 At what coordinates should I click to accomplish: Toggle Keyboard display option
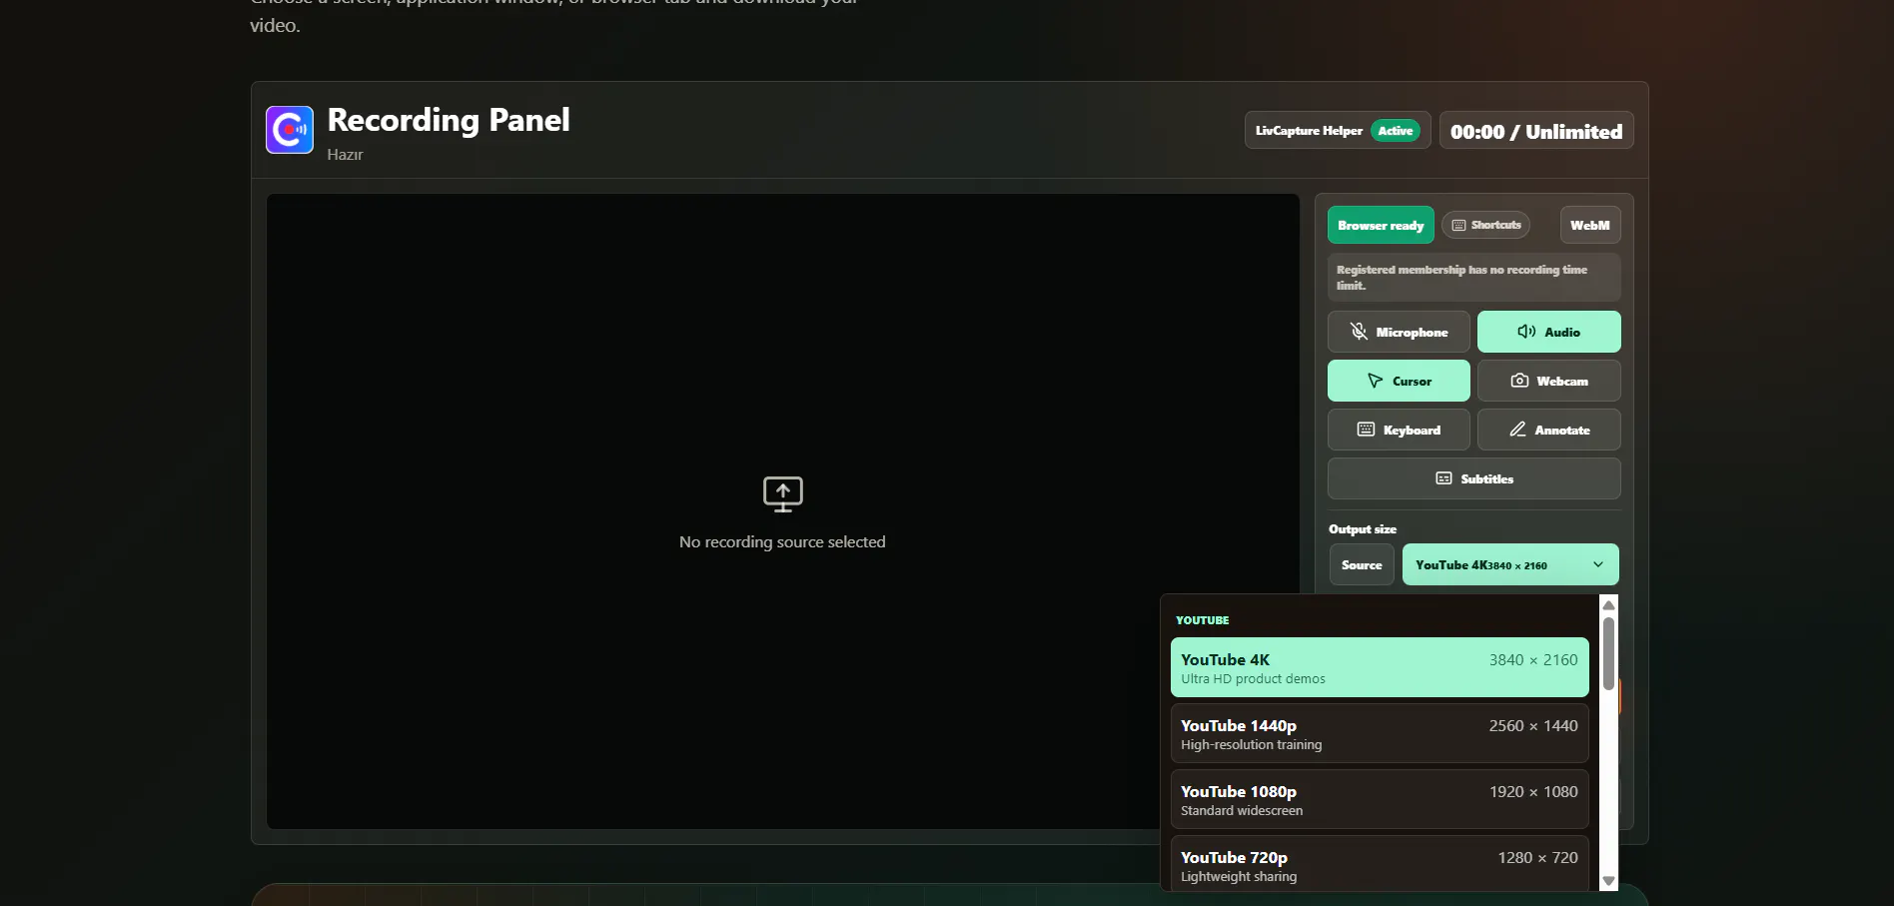click(x=1399, y=430)
